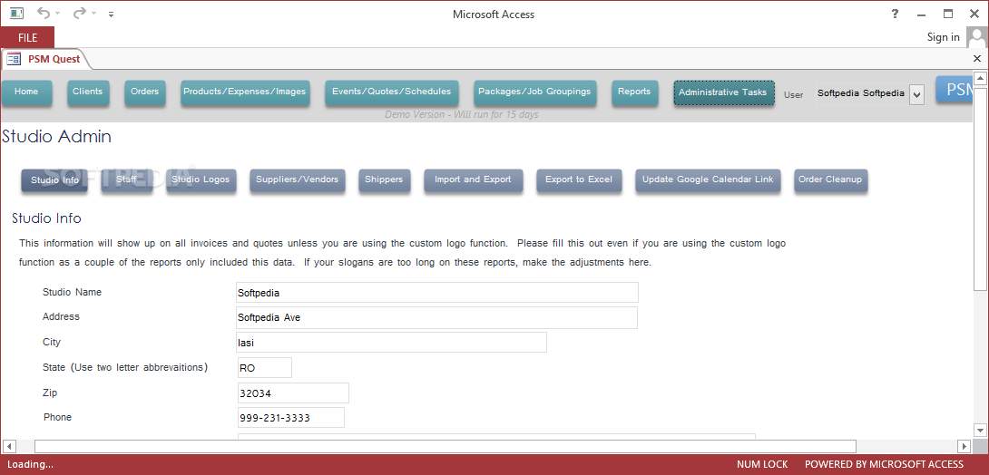Select the PSM Quest document tab
Image resolution: width=989 pixels, height=475 pixels.
(45, 59)
